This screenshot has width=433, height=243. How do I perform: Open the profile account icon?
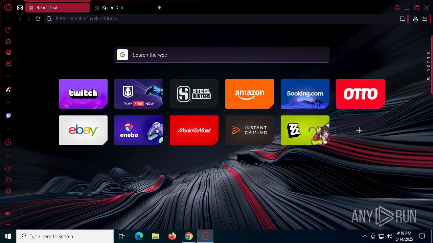click(415, 19)
